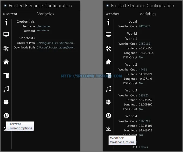Click Variables heading in uTorrent window
This screenshot has width=183, height=152.
click(x=46, y=14)
